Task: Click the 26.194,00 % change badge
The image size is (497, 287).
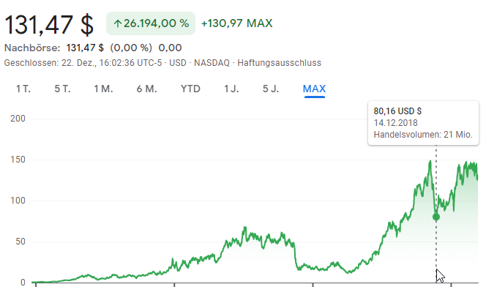Action: [151, 23]
